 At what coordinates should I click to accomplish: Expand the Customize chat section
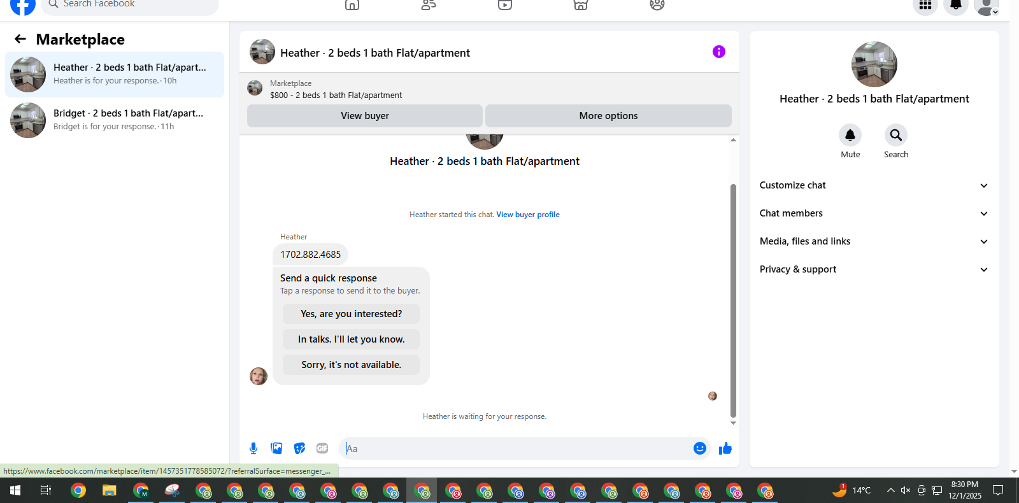click(x=874, y=185)
